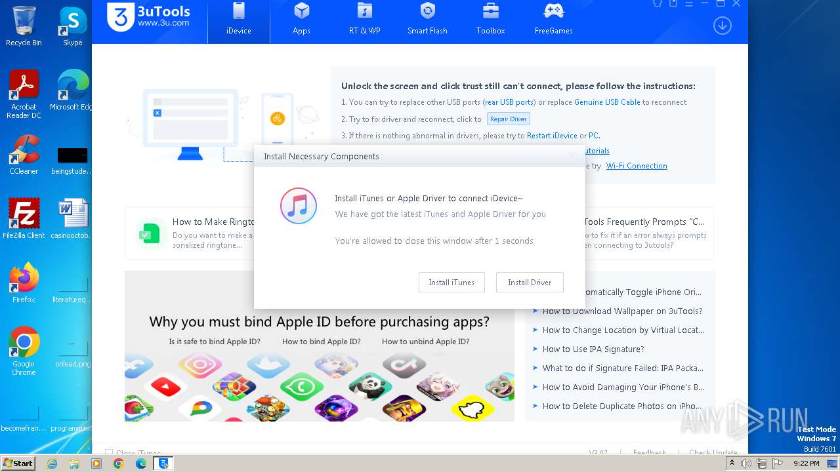Click How to bind Apple ID
This screenshot has height=472, width=840.
[322, 342]
